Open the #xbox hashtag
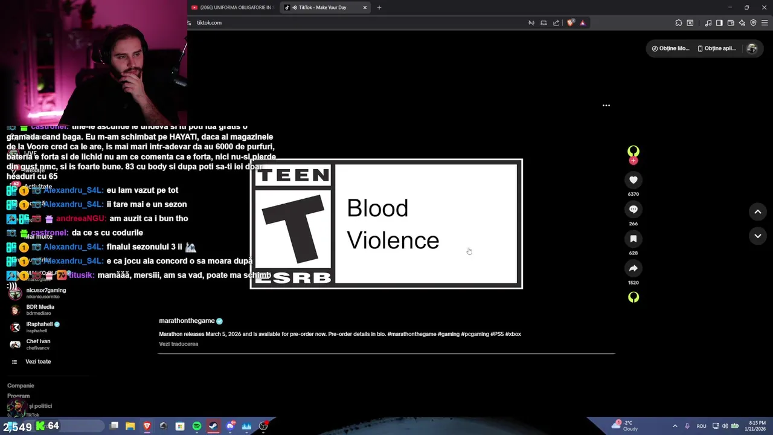 (x=513, y=334)
